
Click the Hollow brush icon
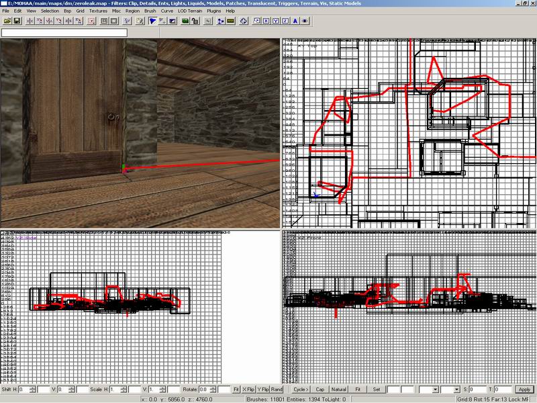click(x=114, y=21)
